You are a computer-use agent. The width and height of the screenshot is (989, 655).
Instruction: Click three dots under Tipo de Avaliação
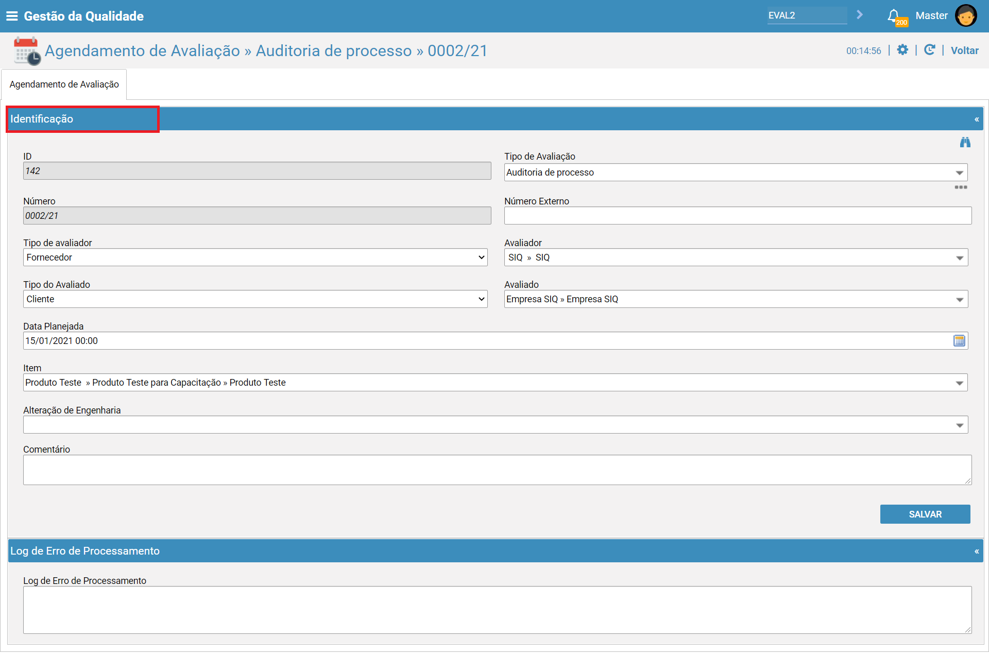pyautogui.click(x=961, y=187)
